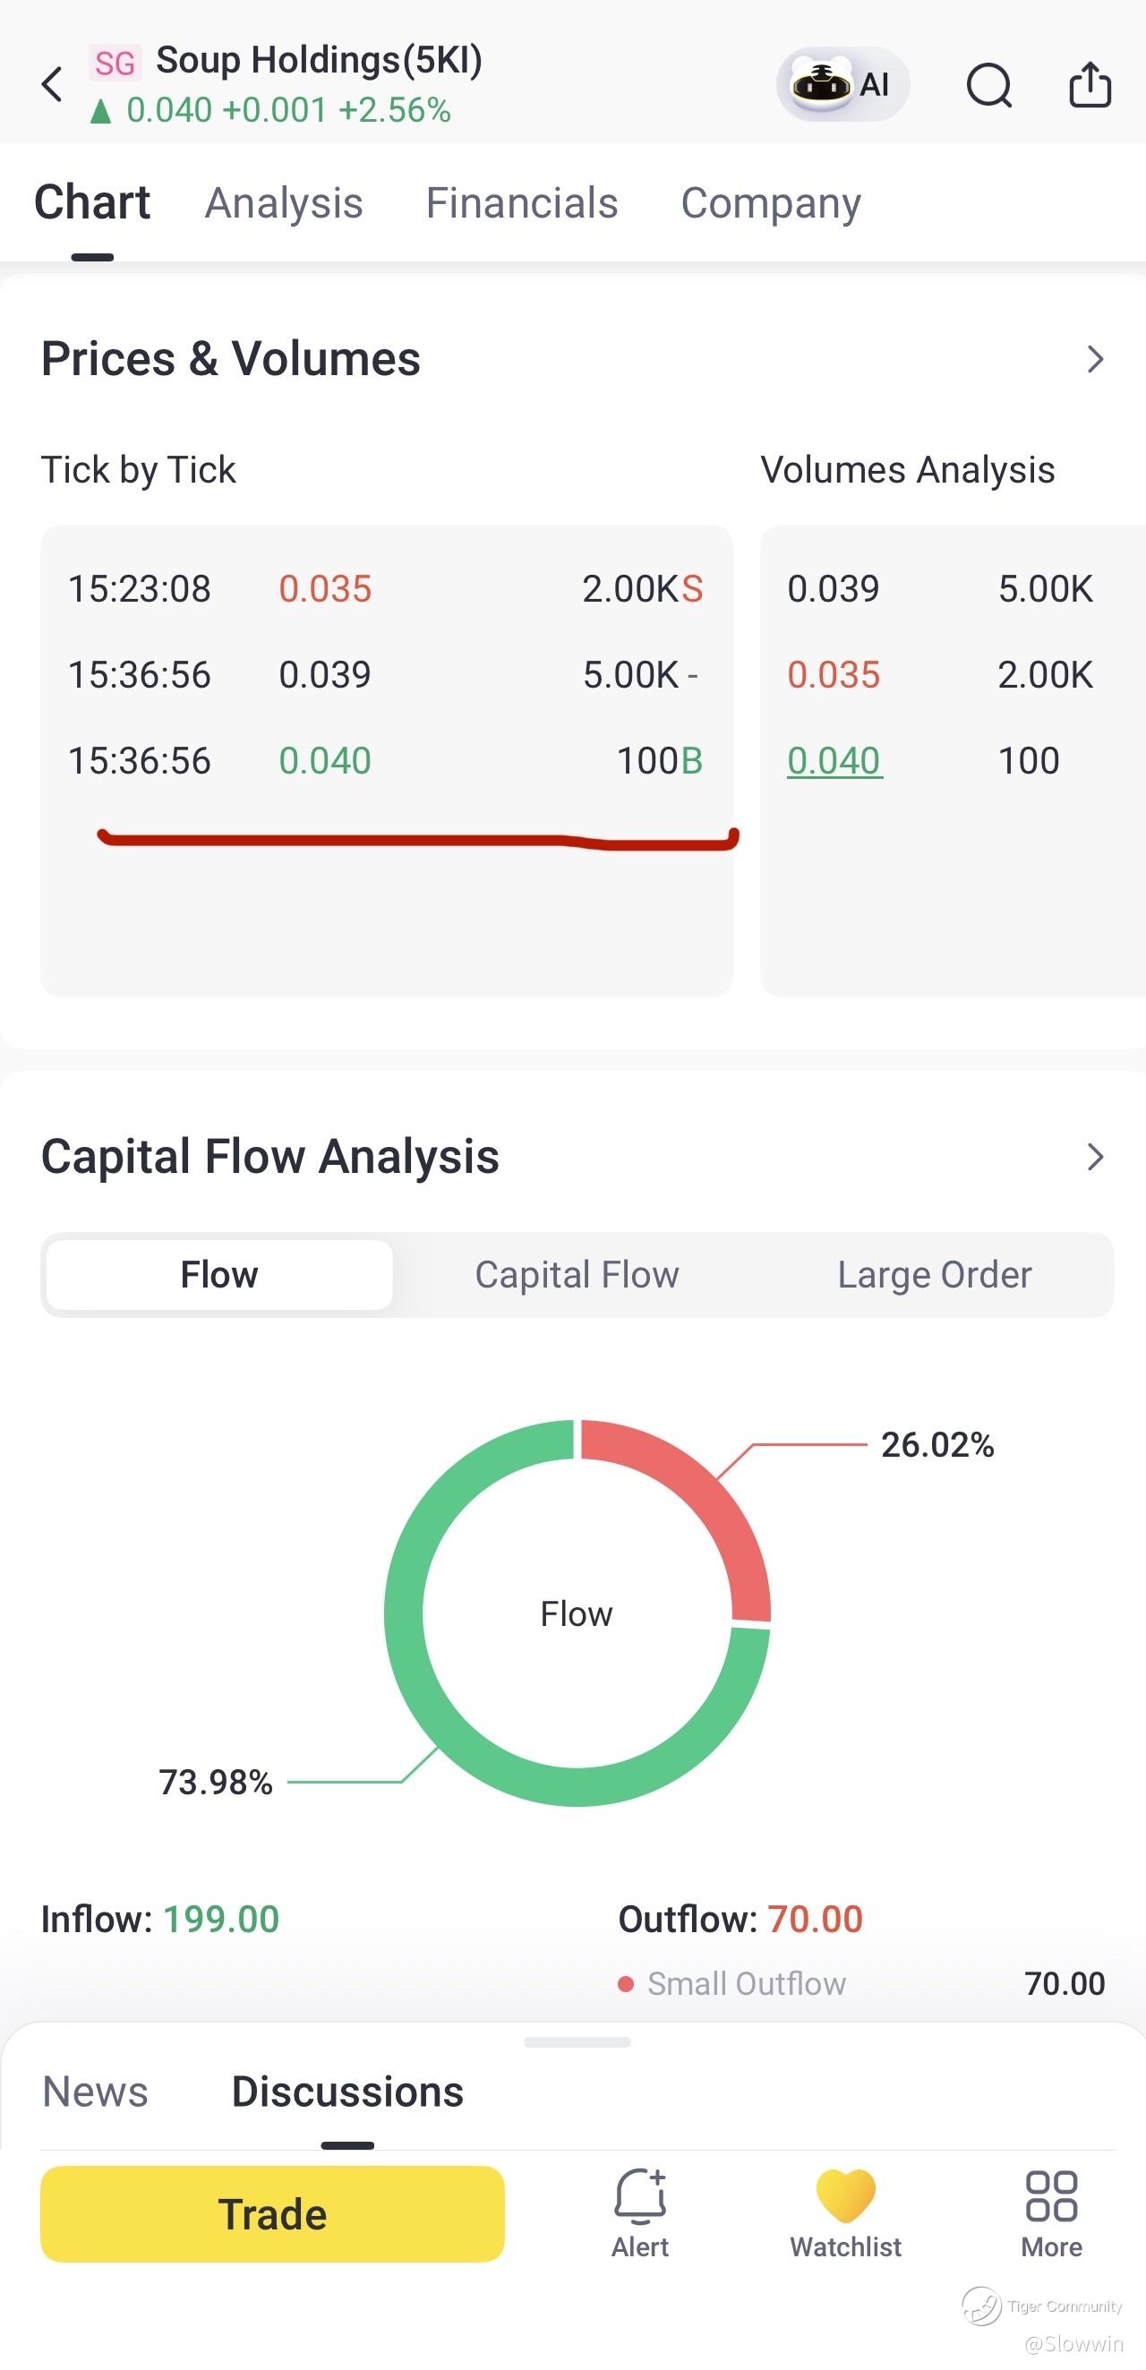Open the More grid icon
Viewport: 1146px width, 2370px height.
(1051, 2196)
